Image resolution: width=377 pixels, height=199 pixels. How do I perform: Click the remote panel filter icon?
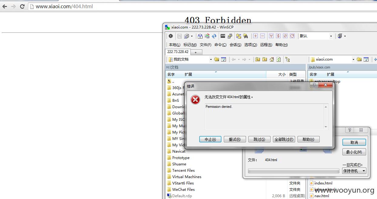(366, 59)
